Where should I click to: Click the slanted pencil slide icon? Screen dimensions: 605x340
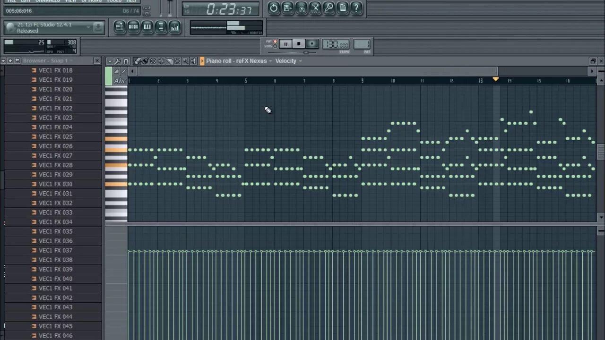coord(124,71)
